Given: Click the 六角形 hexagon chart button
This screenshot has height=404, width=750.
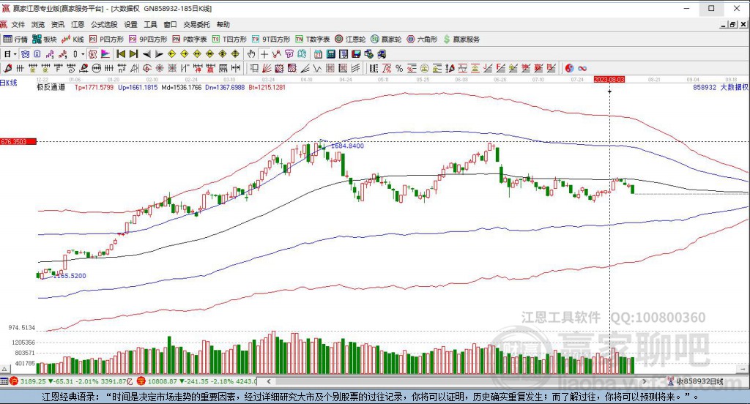Looking at the screenshot, I should (x=423, y=39).
